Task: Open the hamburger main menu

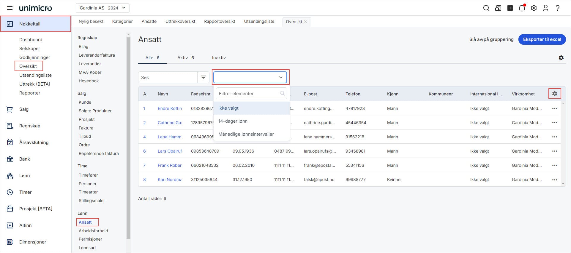Action: coord(10,8)
